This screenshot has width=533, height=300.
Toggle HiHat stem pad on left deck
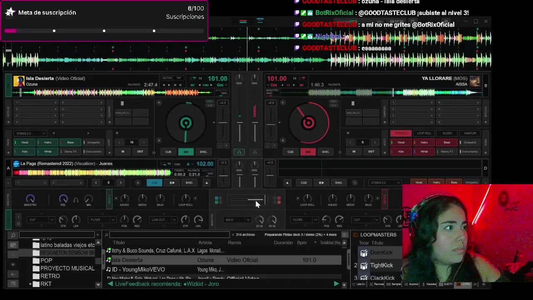pos(47,152)
